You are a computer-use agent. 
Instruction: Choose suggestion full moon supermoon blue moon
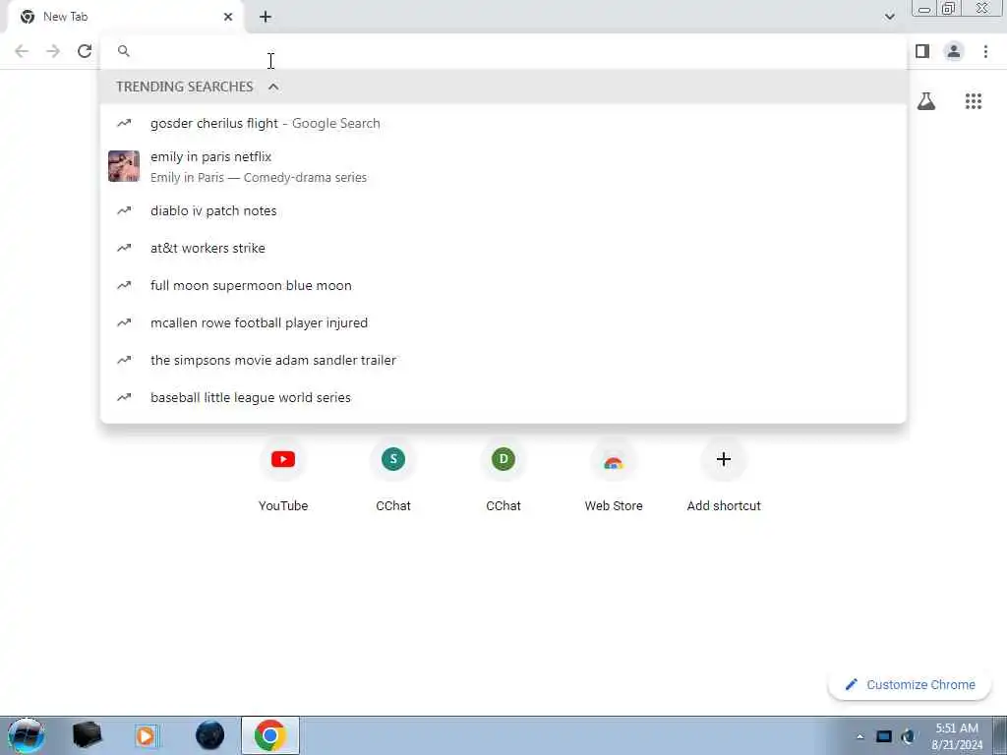click(503, 285)
